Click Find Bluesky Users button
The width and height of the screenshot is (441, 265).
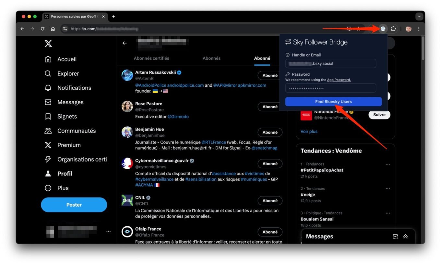333,102
